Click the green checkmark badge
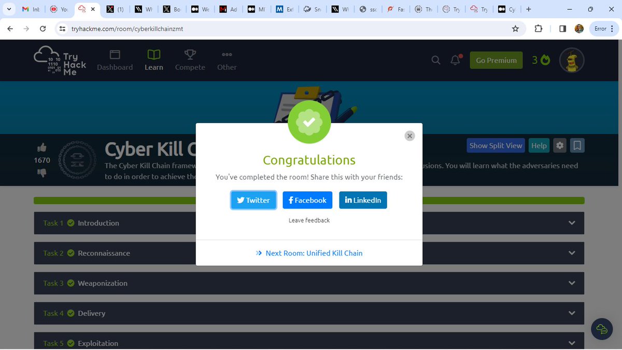This screenshot has width=622, height=350. coord(309,122)
